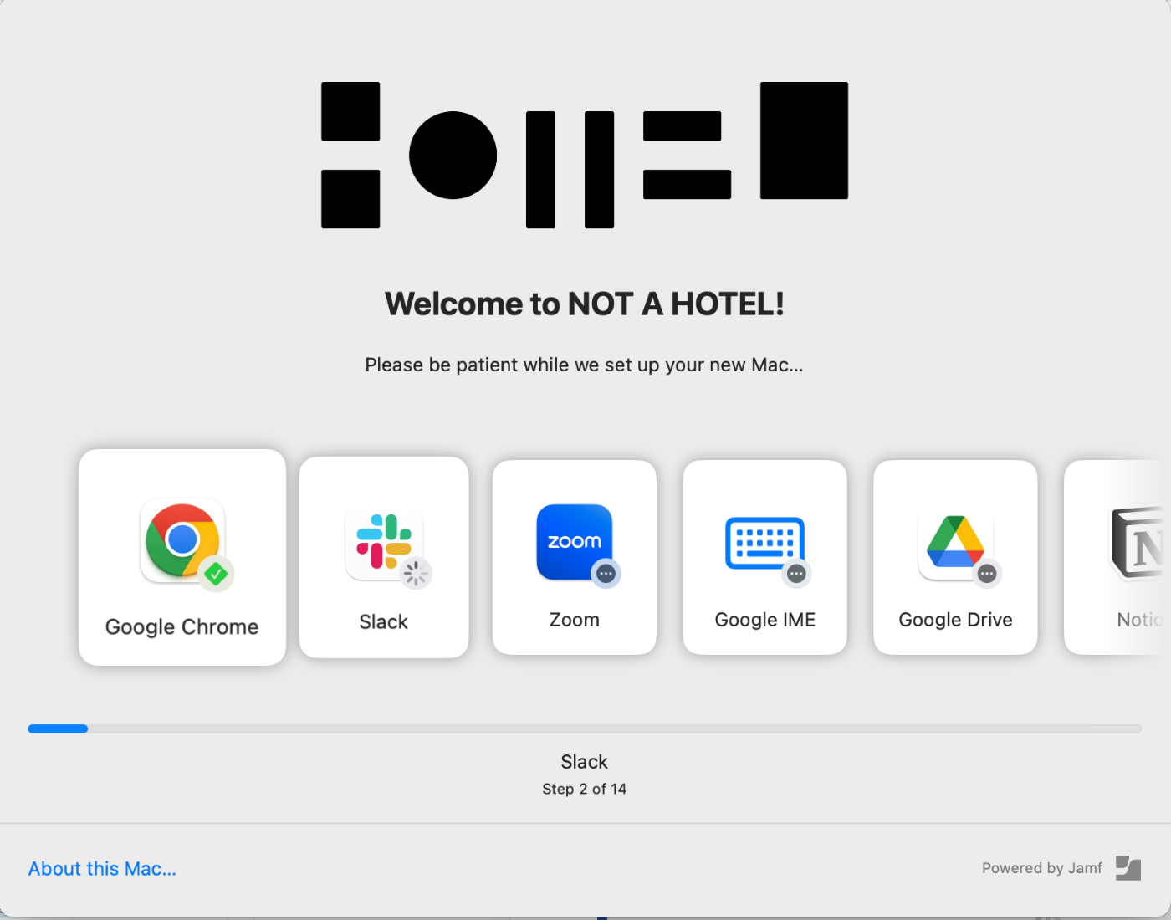1171x920 pixels.
Task: Click the pending badge on Zoom
Action: (x=606, y=574)
